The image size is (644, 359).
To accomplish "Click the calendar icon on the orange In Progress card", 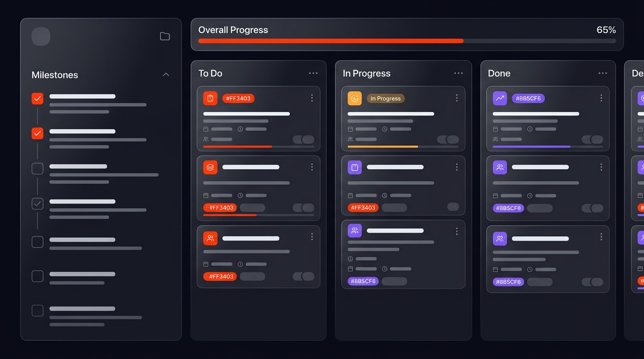I will (x=351, y=129).
